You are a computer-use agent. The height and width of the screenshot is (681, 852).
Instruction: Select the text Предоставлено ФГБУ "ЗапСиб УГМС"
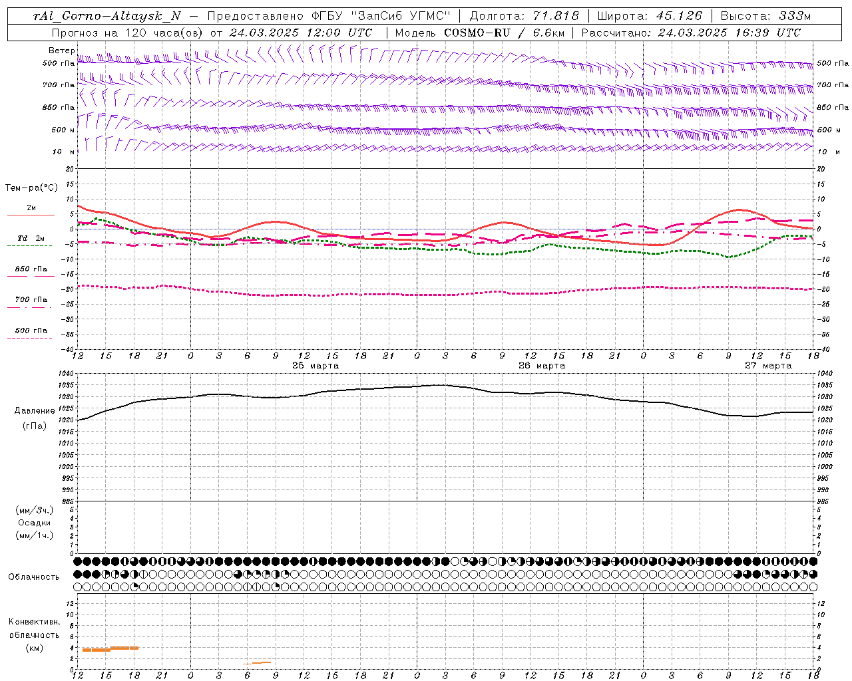point(329,16)
